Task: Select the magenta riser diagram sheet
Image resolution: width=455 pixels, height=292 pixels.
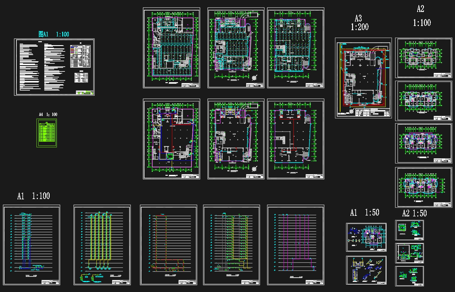Action: point(296,245)
